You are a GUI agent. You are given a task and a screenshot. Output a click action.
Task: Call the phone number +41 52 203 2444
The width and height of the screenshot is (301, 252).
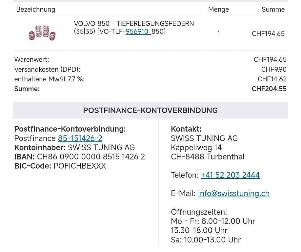[230, 175]
